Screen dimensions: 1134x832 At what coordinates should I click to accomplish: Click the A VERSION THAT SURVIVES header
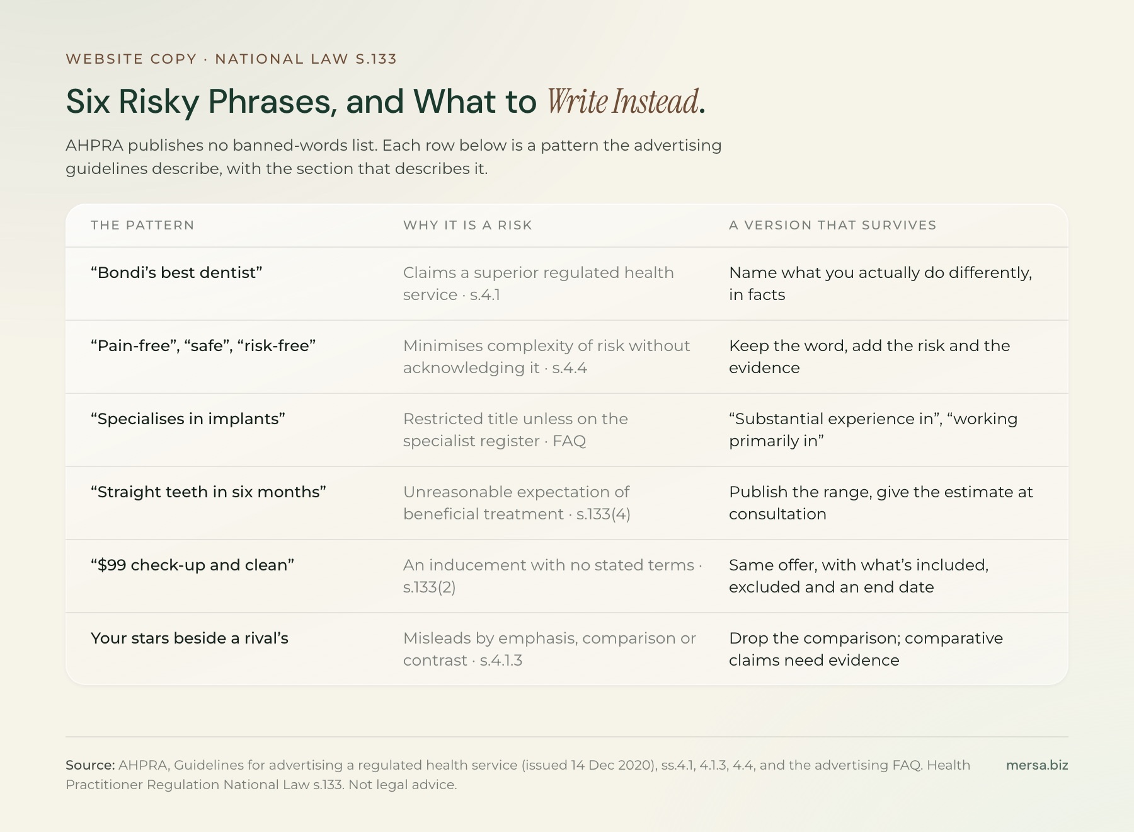click(832, 225)
